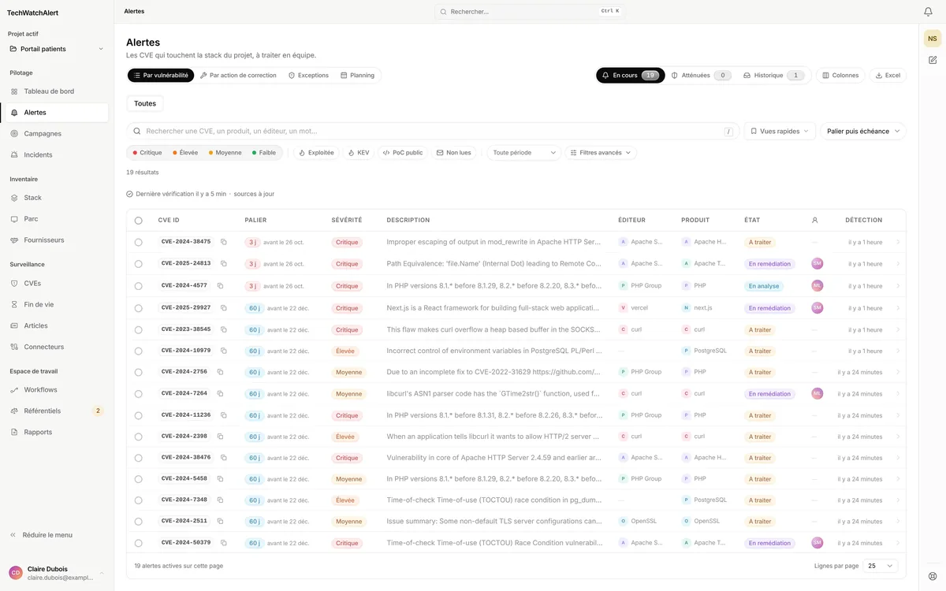Select all rows with header checkbox
This screenshot has height=591, width=946.
click(x=138, y=221)
